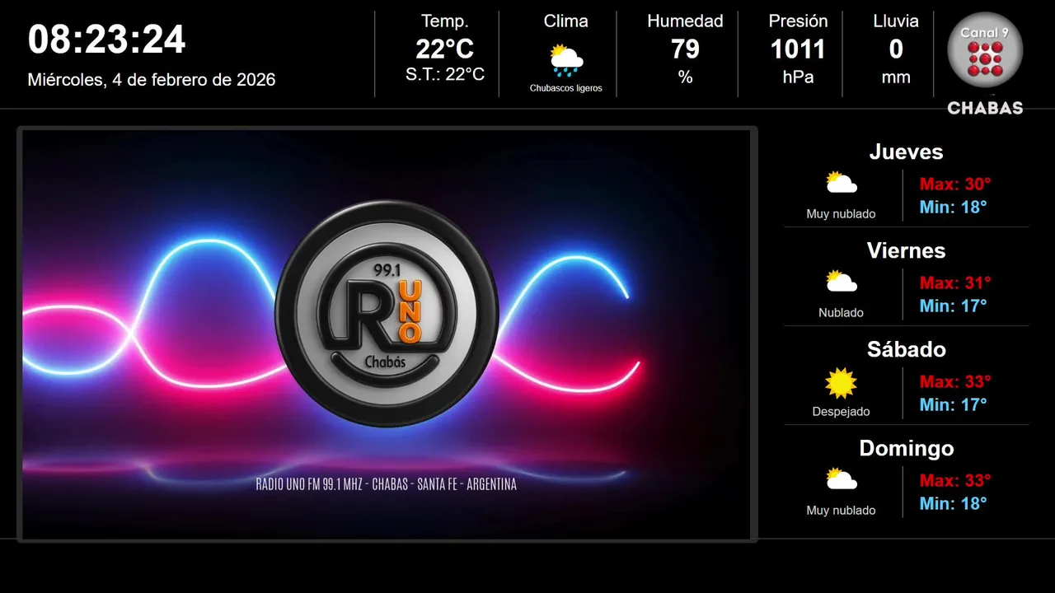Click the Lluvia heading
Screen dimensions: 1055x593
pos(896,21)
